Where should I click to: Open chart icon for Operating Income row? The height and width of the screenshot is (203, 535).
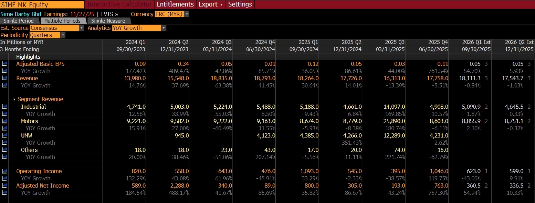coord(4,171)
